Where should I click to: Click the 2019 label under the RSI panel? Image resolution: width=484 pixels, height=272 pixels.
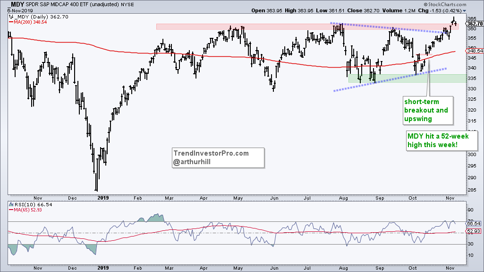coord(103,268)
